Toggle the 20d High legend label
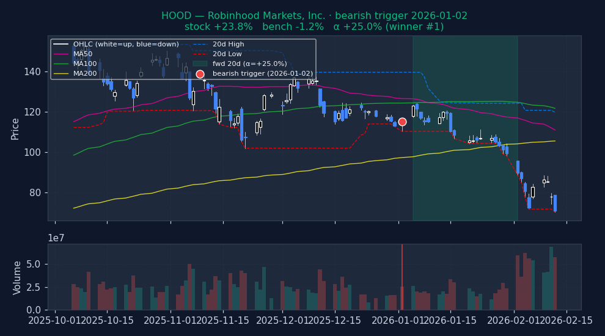 click(x=229, y=45)
